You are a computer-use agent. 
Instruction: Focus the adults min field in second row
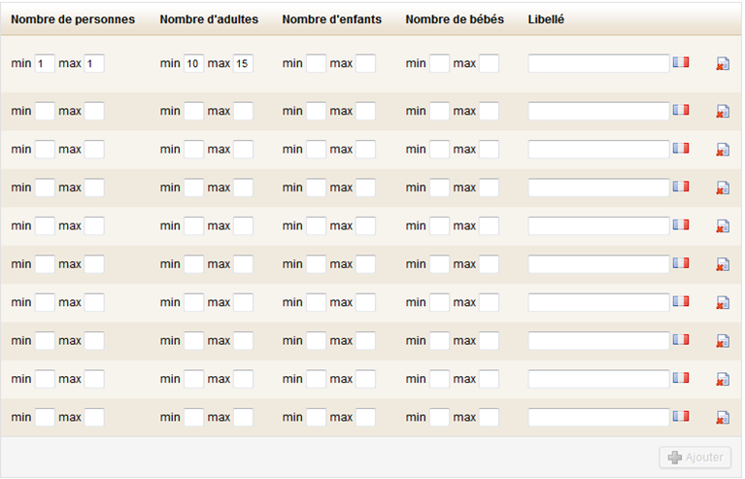pos(193,112)
